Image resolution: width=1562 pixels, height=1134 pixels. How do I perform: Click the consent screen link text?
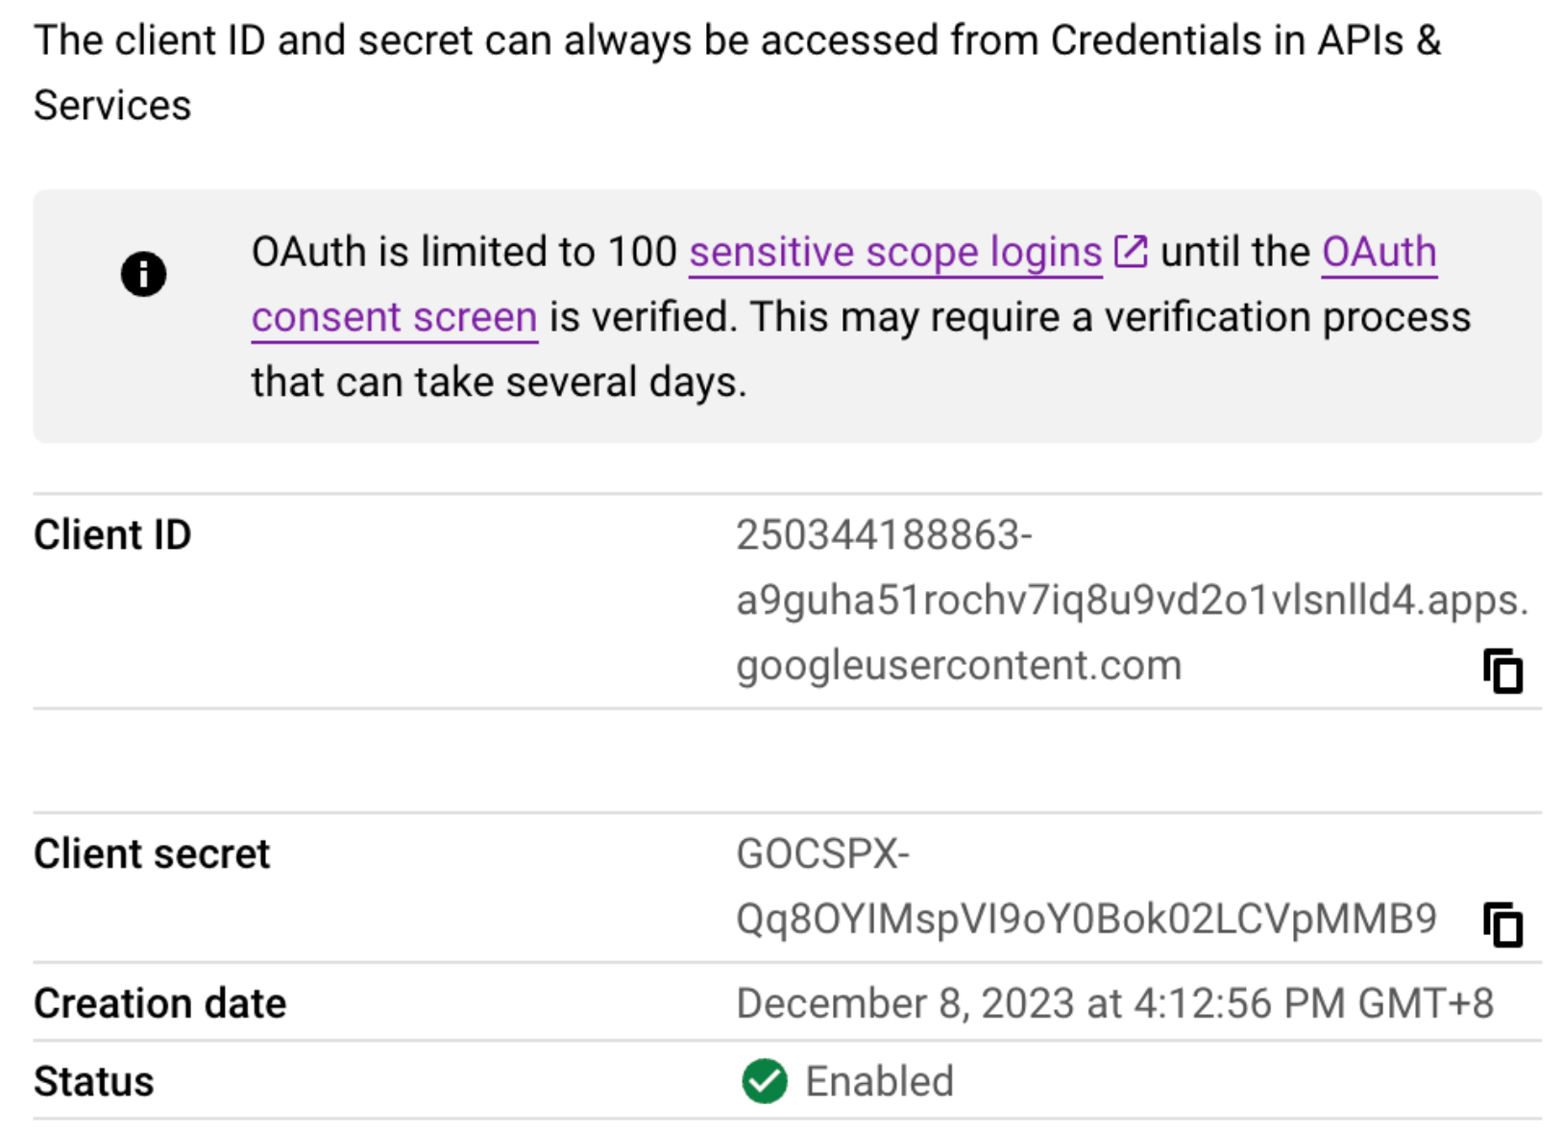(394, 317)
